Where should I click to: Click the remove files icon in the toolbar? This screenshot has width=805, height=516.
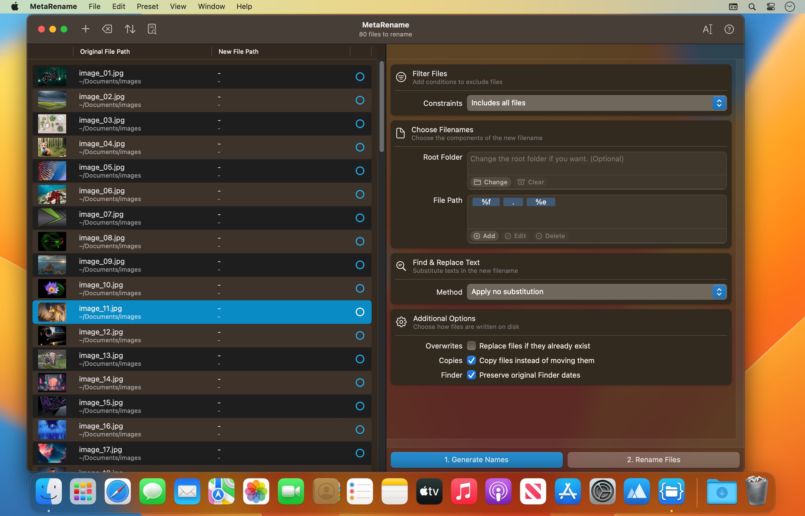click(x=107, y=29)
